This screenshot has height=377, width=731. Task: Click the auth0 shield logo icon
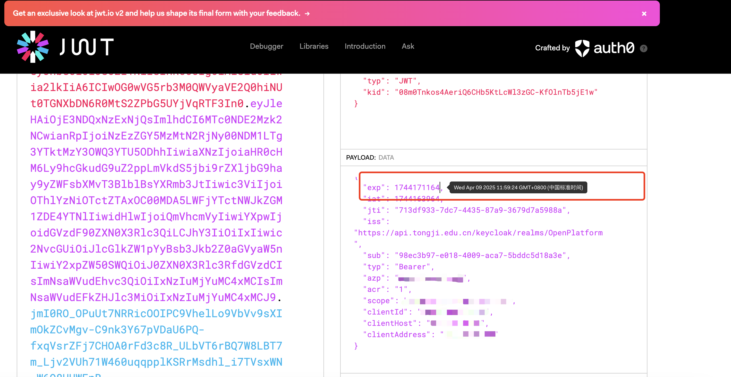click(582, 48)
